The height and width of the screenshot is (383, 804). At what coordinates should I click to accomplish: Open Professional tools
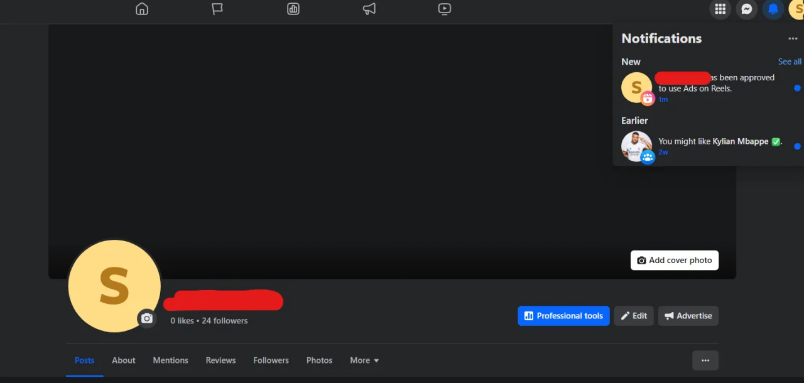563,316
